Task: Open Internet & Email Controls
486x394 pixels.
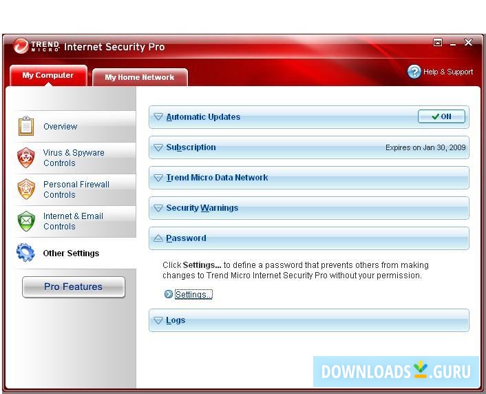Action: [x=75, y=221]
